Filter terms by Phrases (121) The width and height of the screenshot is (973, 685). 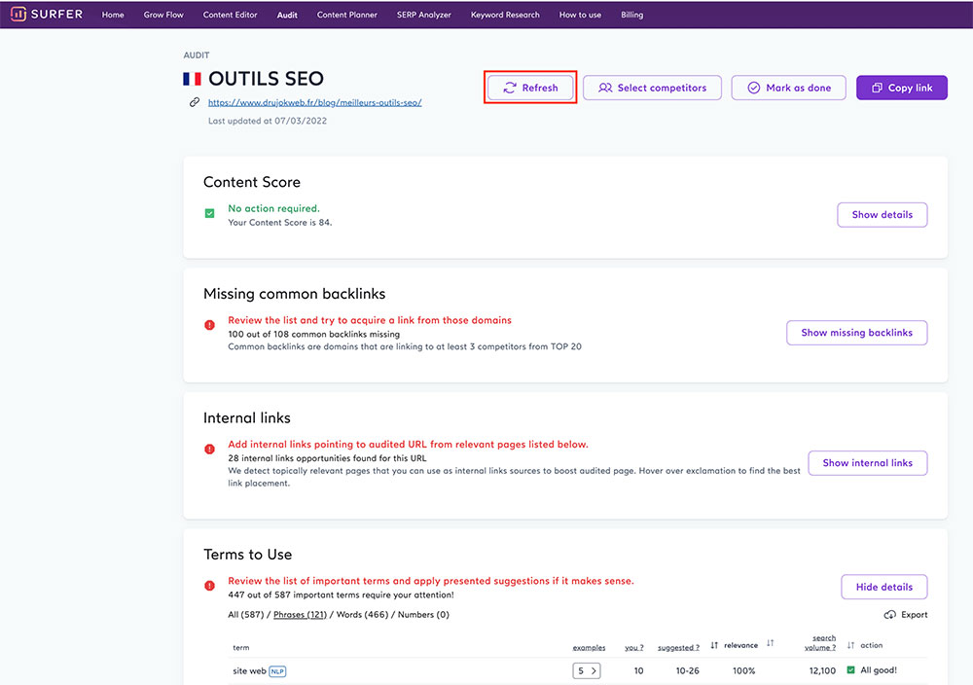coord(300,615)
